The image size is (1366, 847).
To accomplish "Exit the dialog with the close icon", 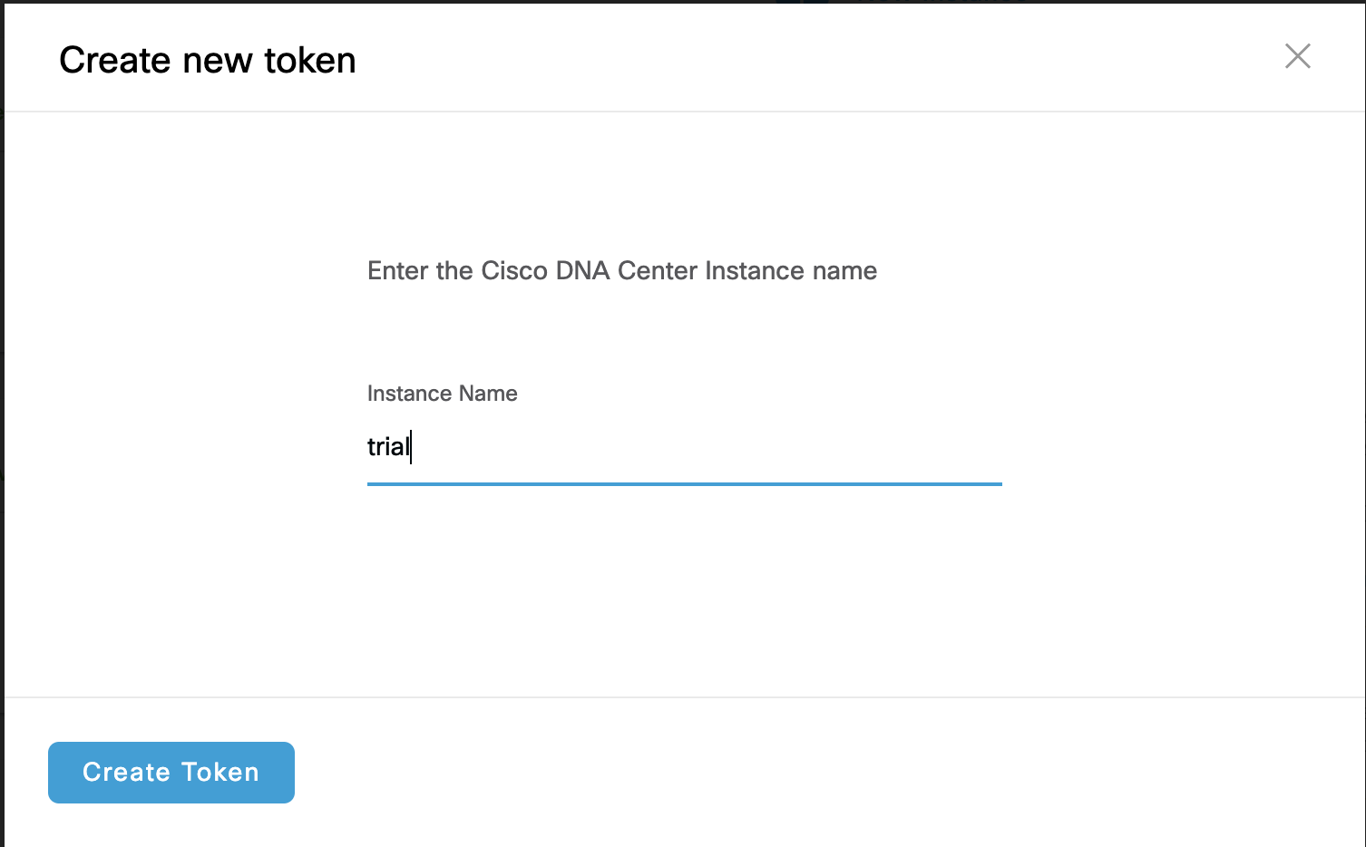I will tap(1298, 56).
